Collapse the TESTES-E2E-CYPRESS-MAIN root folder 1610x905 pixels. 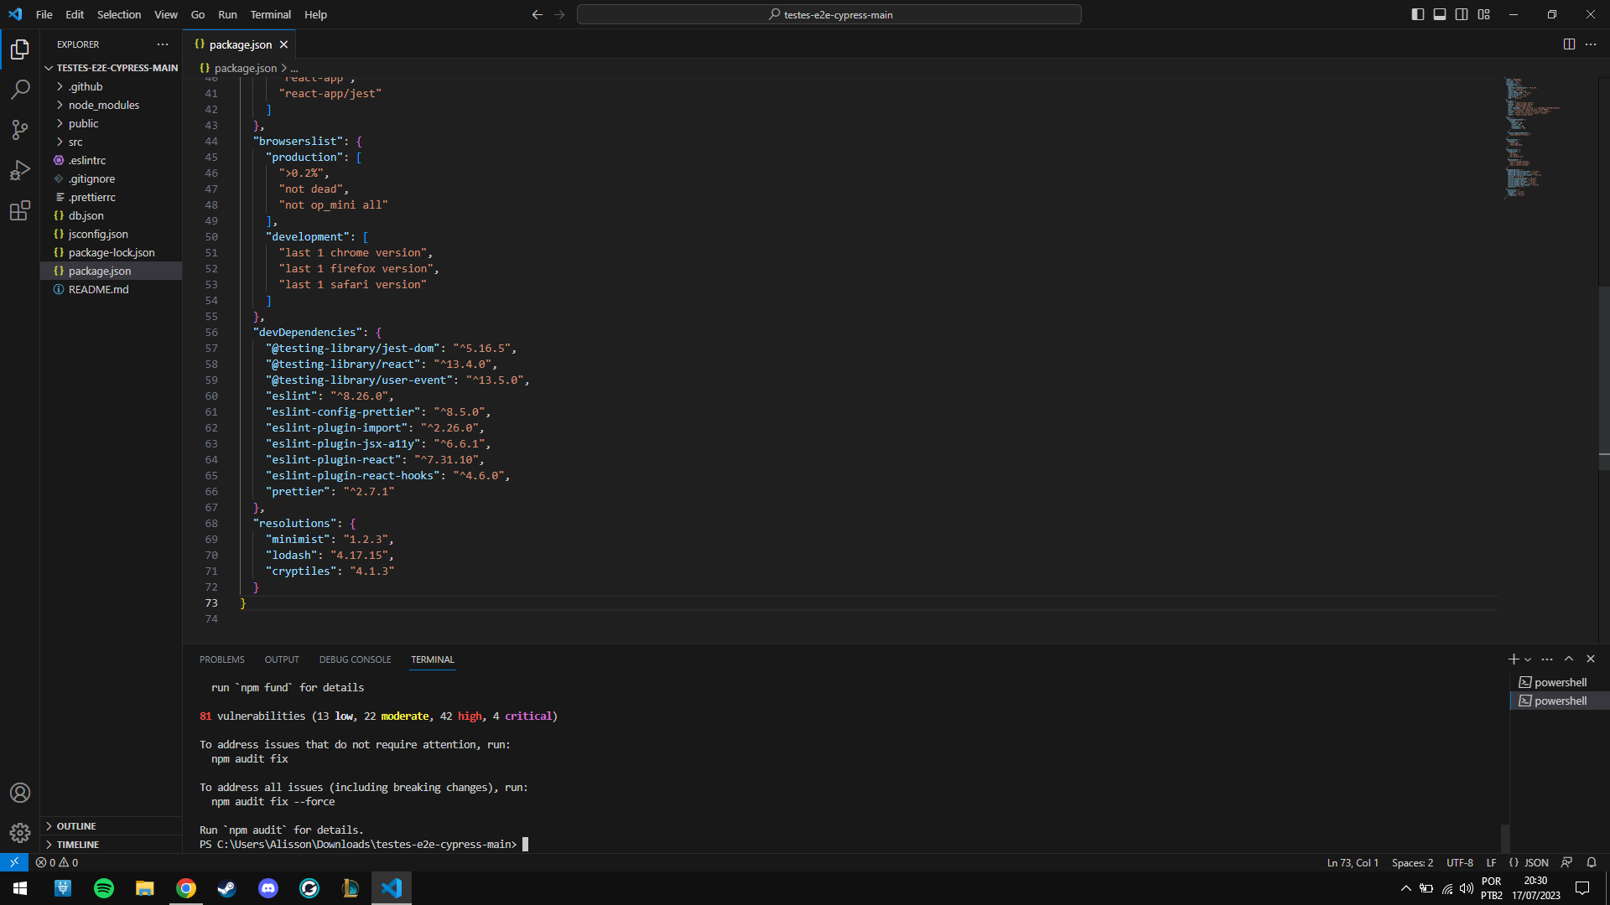111,68
